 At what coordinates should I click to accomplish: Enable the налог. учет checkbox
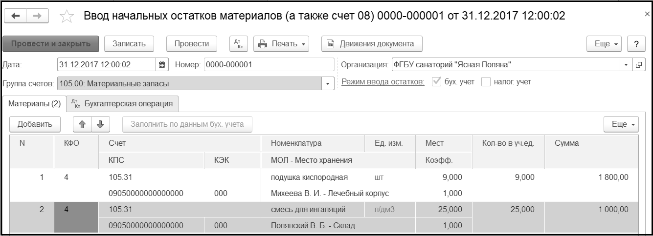coord(486,82)
